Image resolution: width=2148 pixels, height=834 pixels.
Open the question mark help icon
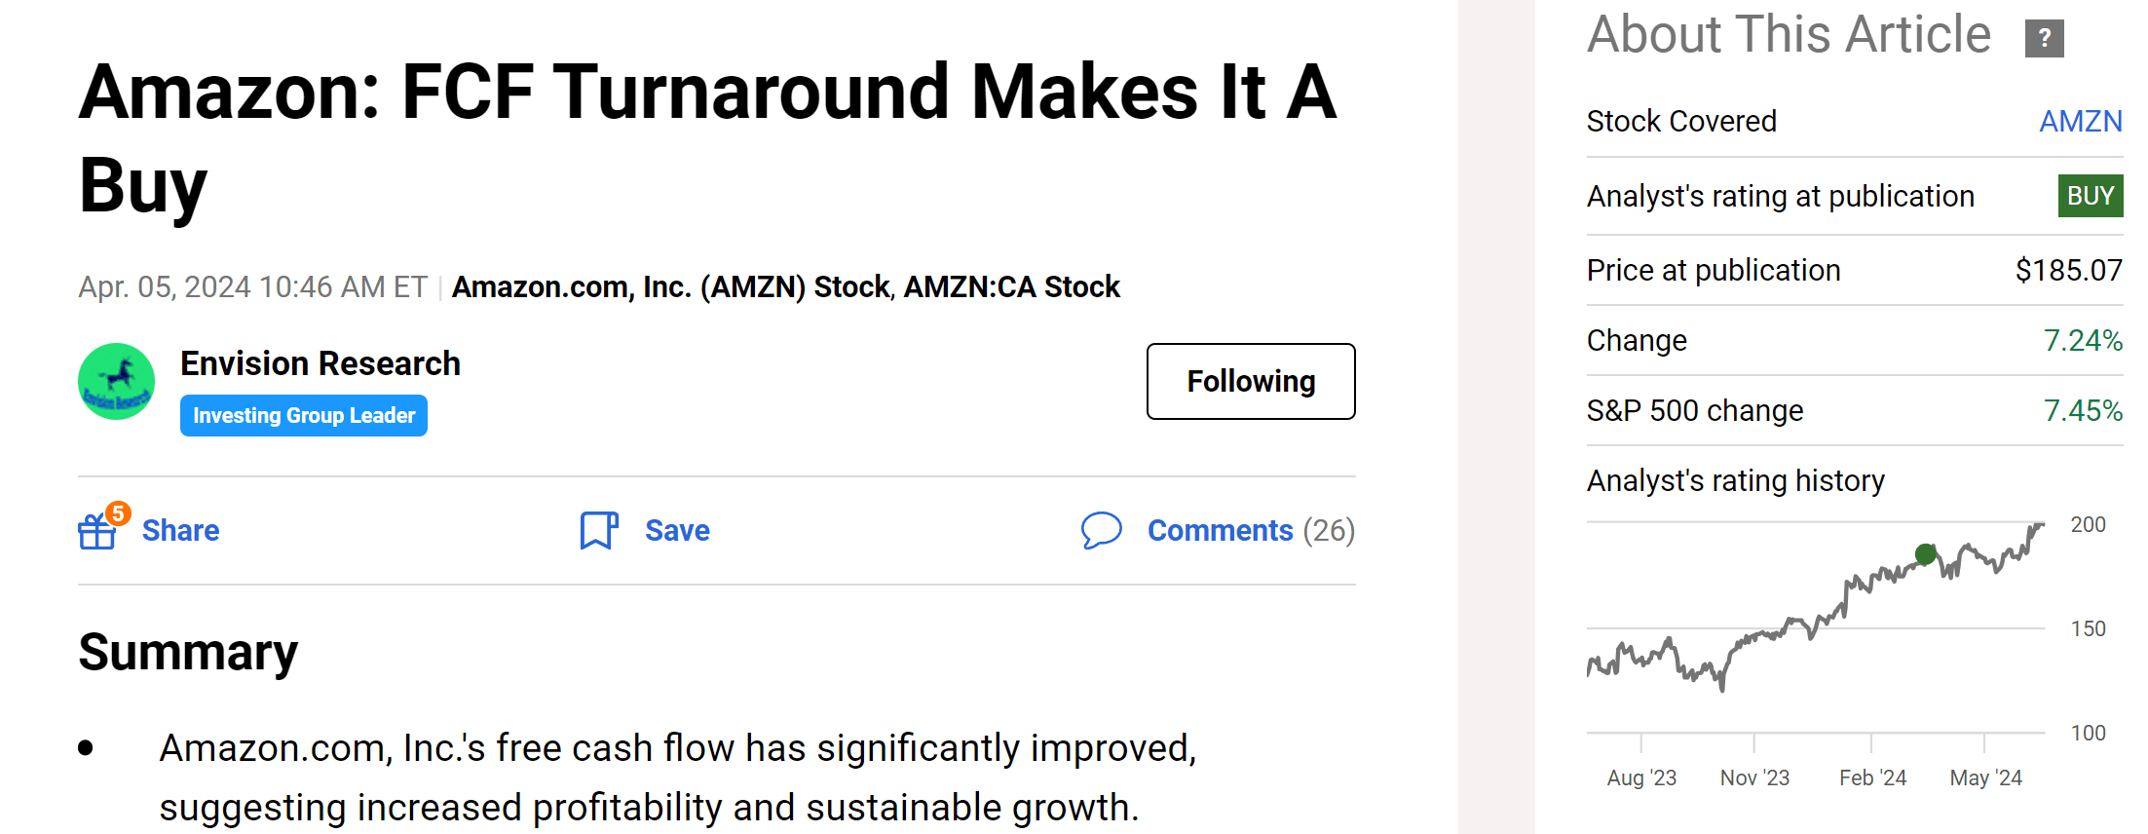pyautogui.click(x=2045, y=38)
